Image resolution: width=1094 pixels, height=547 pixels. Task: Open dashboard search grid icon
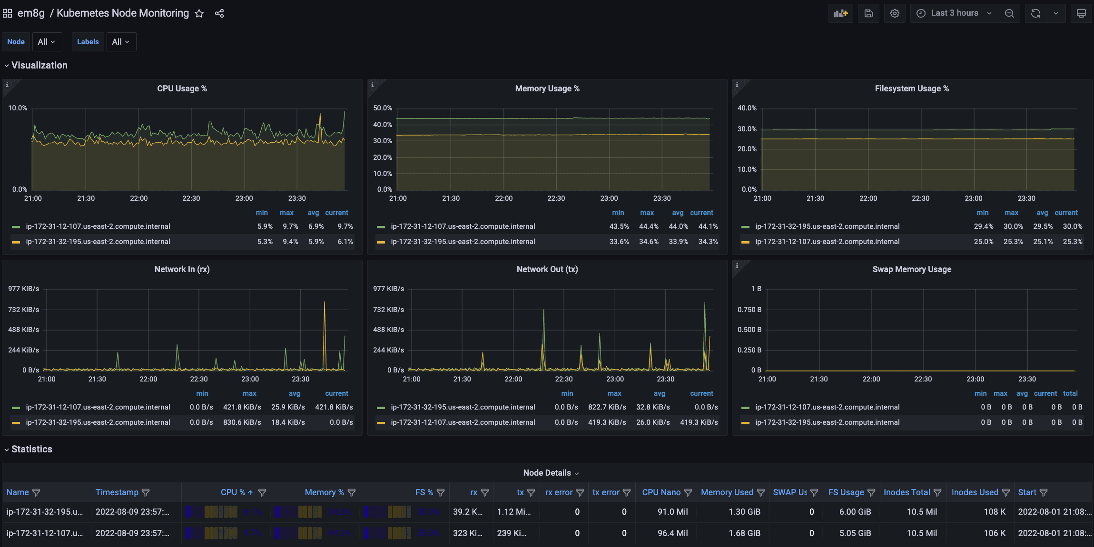click(7, 13)
